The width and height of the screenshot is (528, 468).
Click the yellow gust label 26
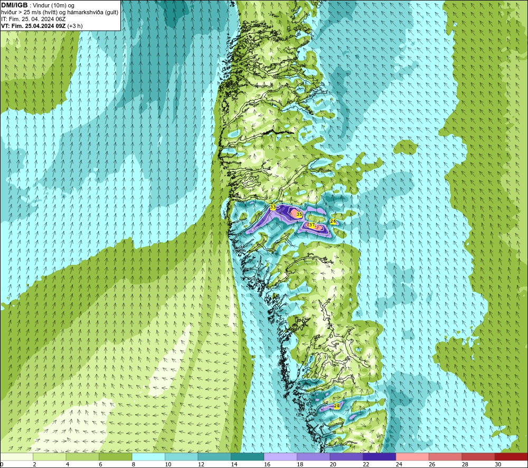point(333,222)
